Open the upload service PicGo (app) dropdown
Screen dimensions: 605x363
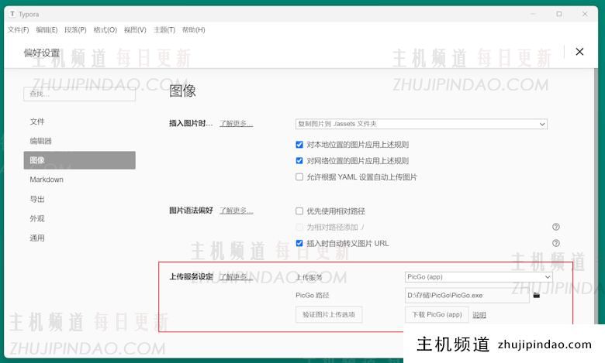click(479, 277)
